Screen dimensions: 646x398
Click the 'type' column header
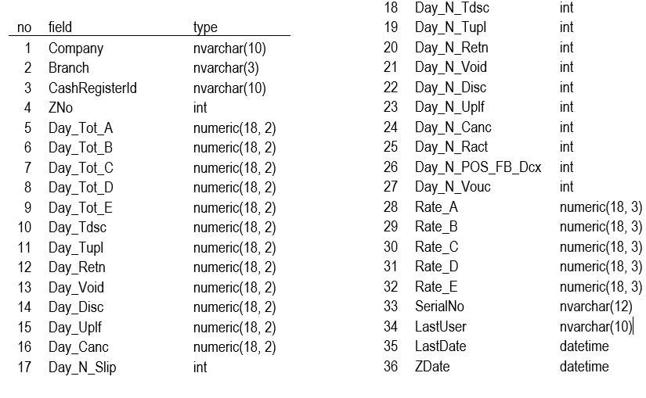click(x=205, y=27)
